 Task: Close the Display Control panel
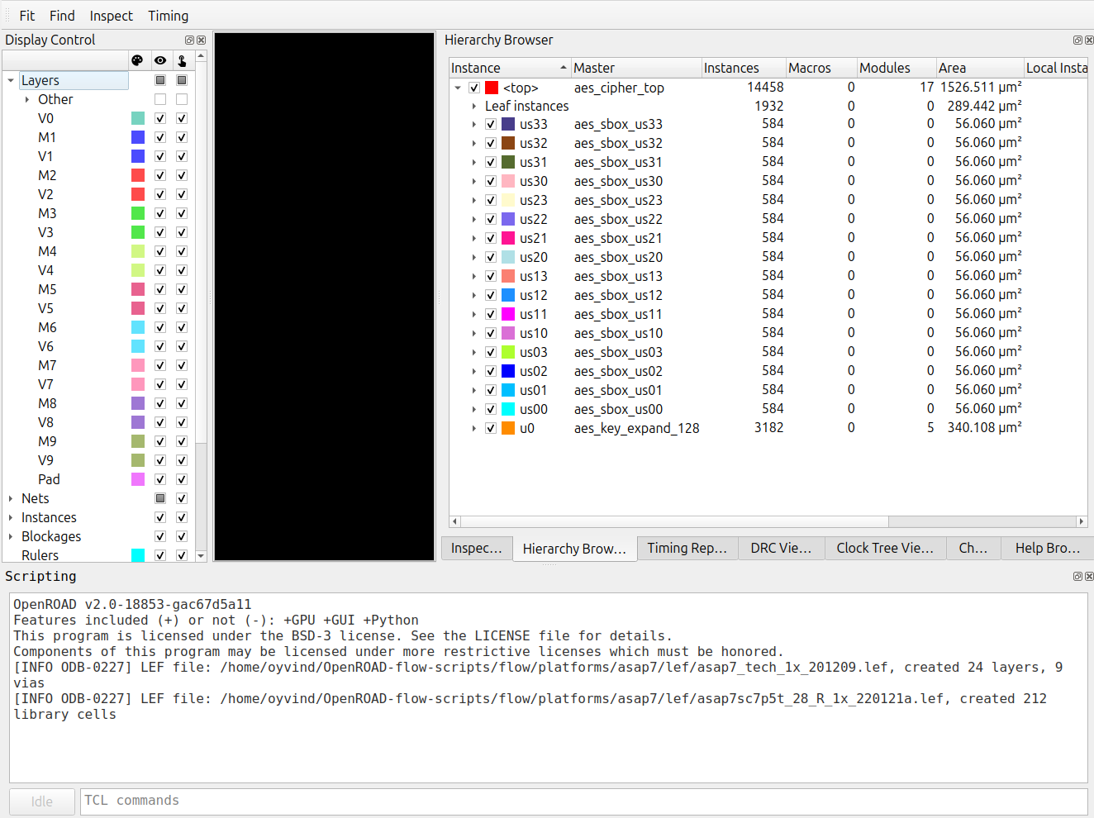pos(201,40)
